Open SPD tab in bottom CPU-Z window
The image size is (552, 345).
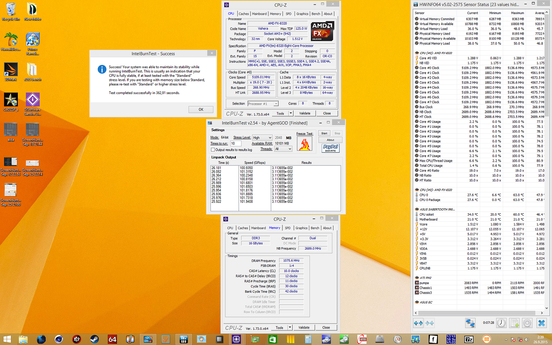(287, 228)
